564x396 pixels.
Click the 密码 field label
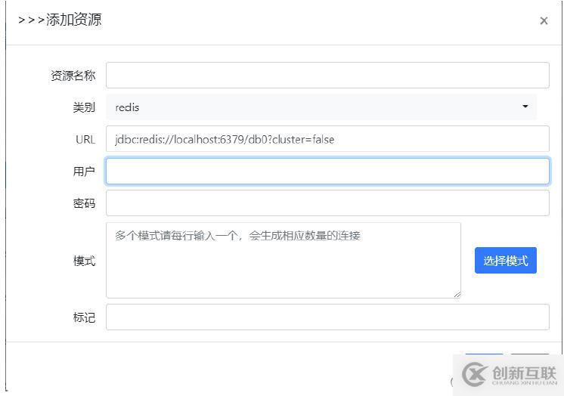[x=84, y=203]
